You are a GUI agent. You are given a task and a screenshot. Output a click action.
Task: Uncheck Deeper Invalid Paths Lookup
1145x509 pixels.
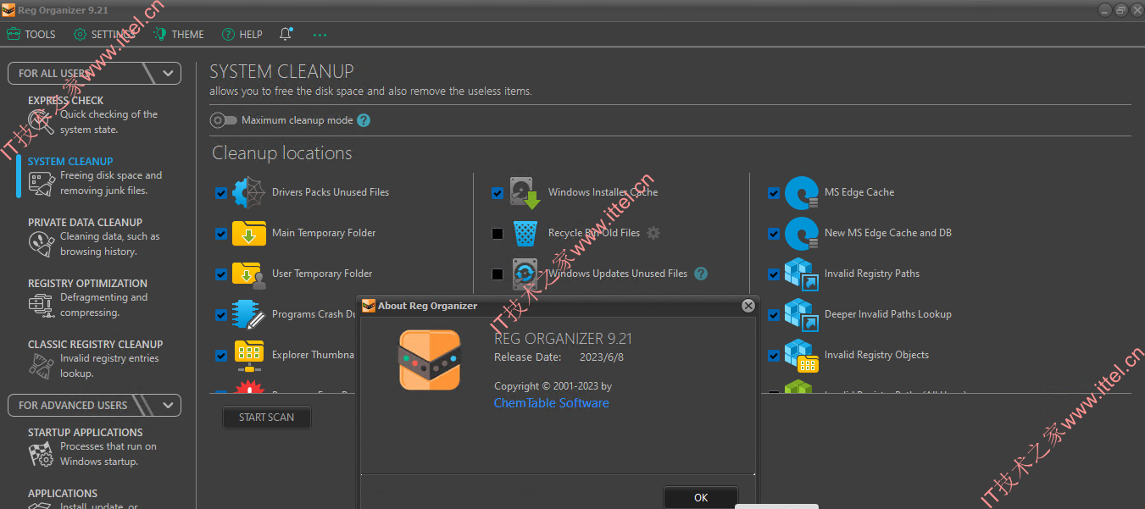point(774,315)
